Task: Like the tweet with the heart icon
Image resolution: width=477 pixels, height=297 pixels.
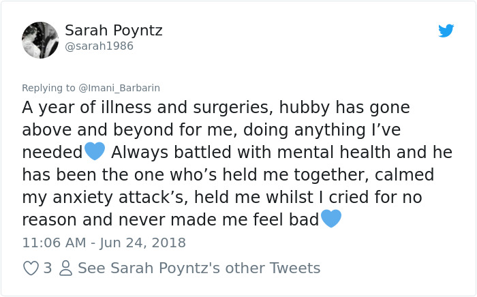Action: point(31,268)
